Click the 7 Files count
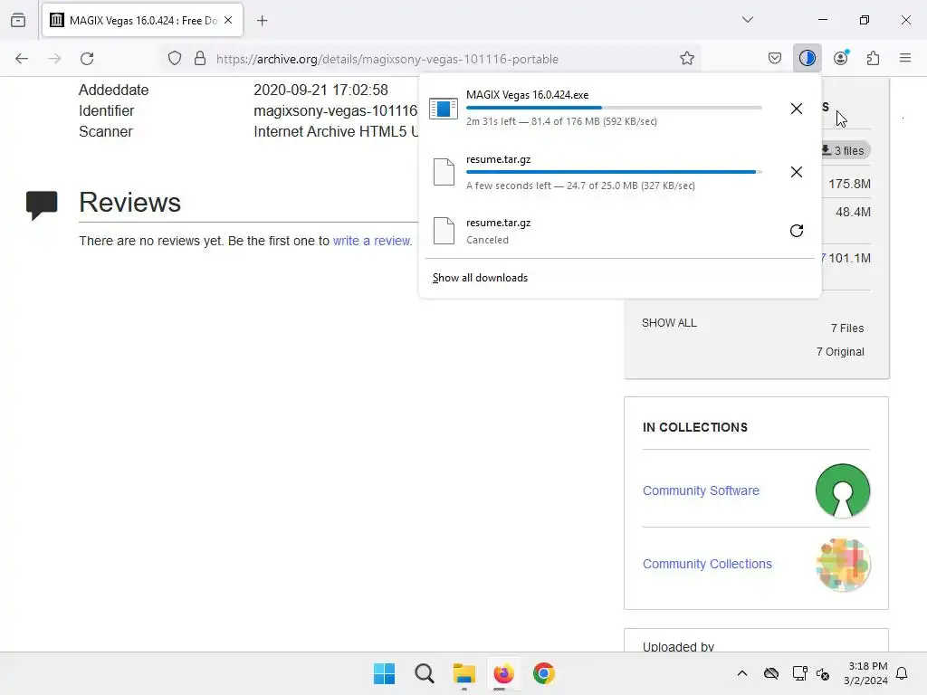The image size is (927, 695). [847, 328]
